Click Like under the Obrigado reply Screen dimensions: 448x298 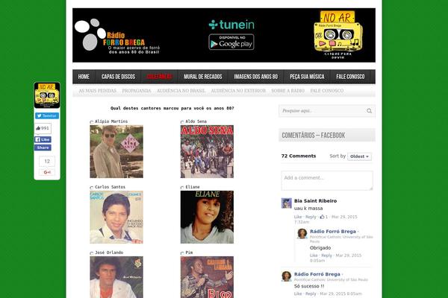pyautogui.click(x=314, y=256)
